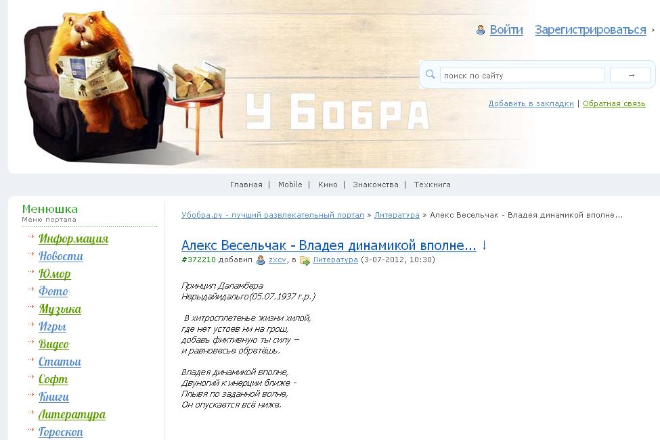Click the folder icon before Литература category
660x440 pixels.
coord(305,261)
